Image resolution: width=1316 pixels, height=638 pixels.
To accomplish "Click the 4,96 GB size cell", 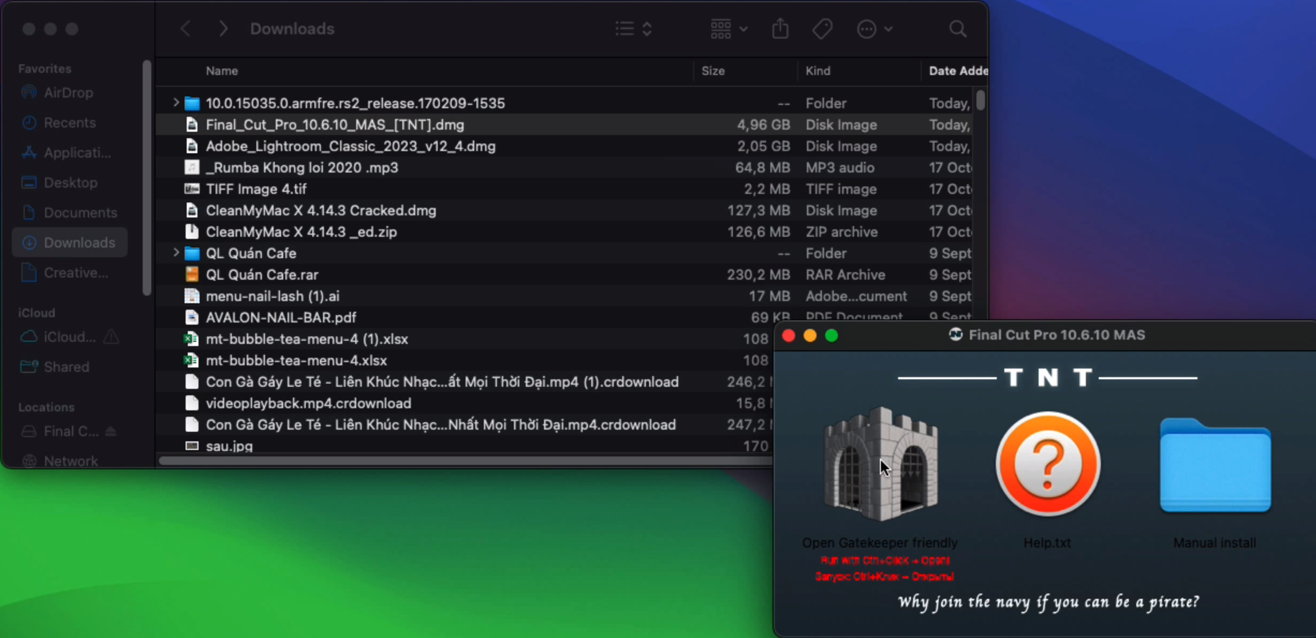I will [763, 125].
